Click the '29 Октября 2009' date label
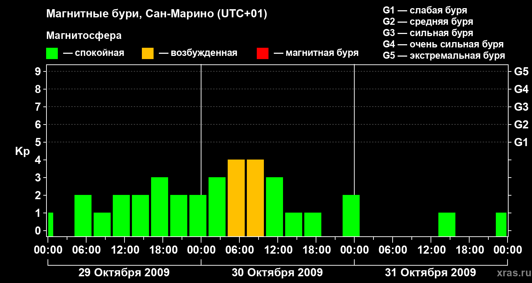The image size is (532, 283). pos(124,273)
